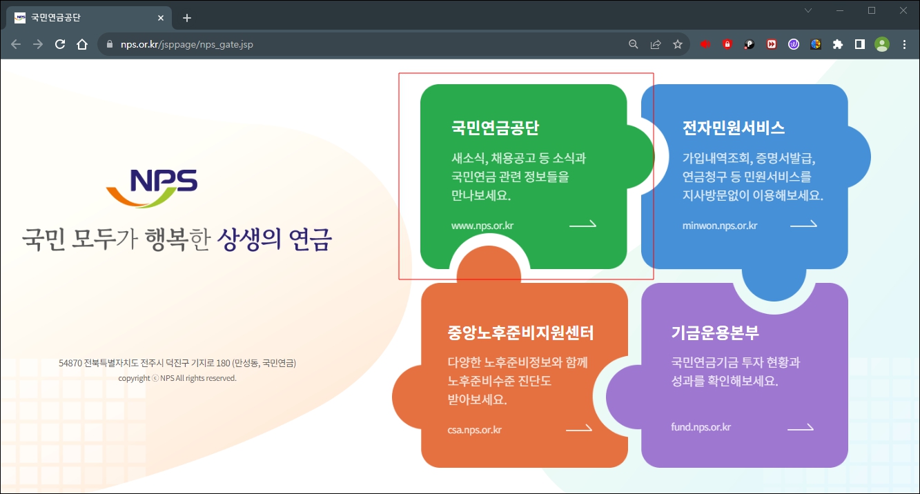The width and height of the screenshot is (920, 494).
Task: Follow the csa.nps.or.kr address
Action: pyautogui.click(x=475, y=430)
